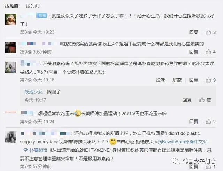Reply to 吹泡少女's sub-comment
Viewport: 223px width, 171px height.
[x=187, y=100]
